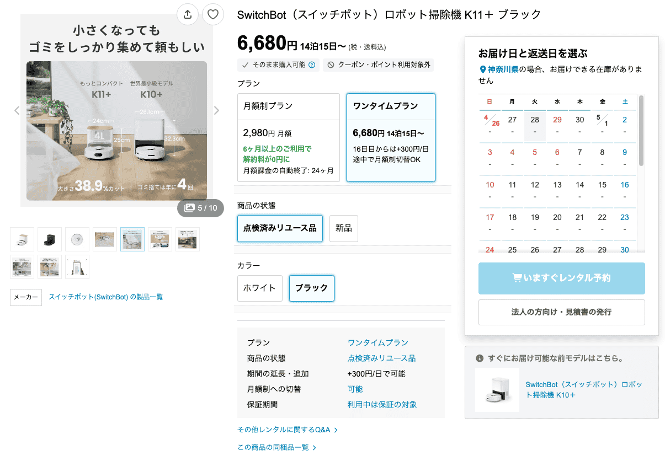Choose 点検済みリユース品 condition tab
This screenshot has height=456, width=665.
[280, 228]
